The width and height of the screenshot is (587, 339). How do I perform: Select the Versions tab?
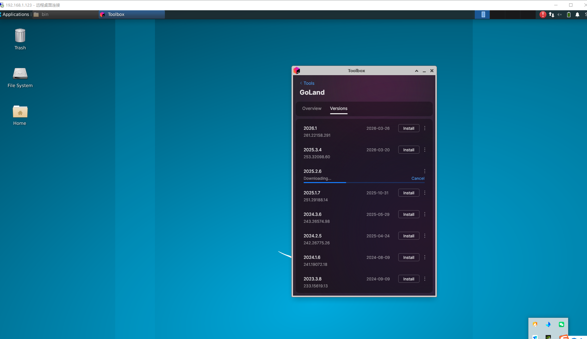[339, 108]
